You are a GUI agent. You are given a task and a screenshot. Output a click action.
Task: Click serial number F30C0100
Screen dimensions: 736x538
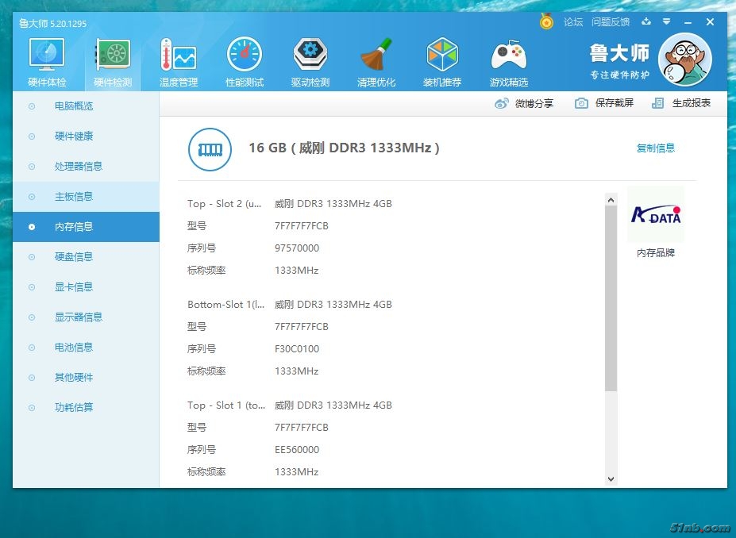297,349
